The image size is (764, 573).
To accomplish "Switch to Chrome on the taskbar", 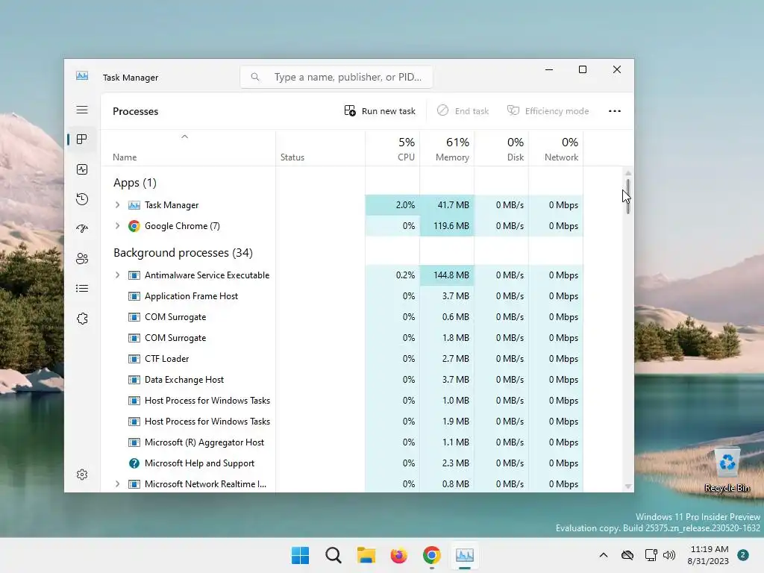I will click(x=432, y=555).
